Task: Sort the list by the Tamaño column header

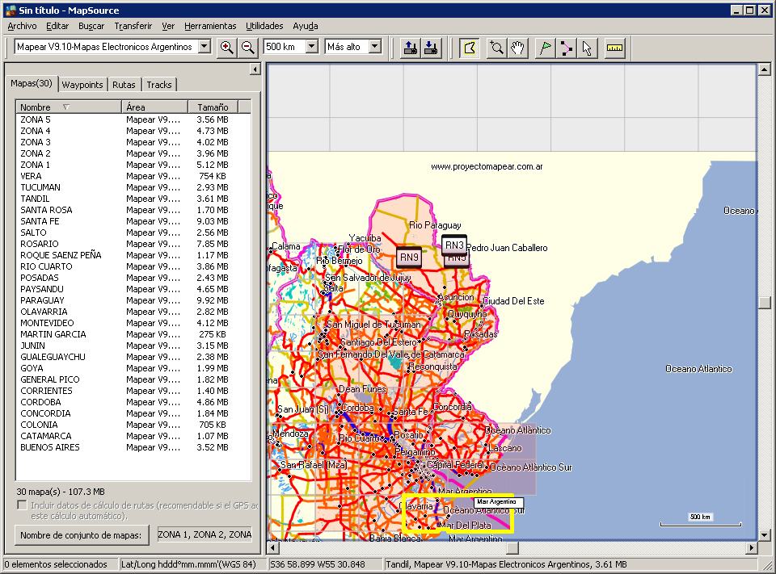Action: coord(213,107)
